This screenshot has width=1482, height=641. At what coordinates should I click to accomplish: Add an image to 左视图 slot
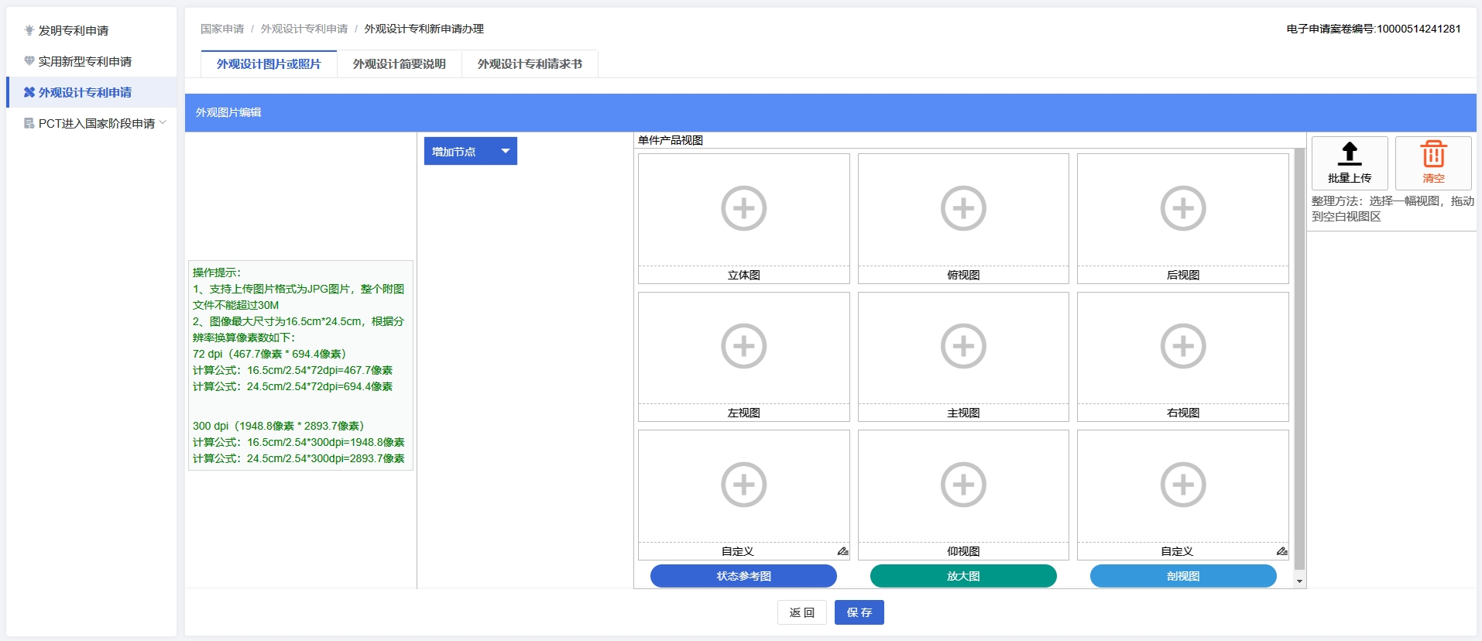(743, 346)
